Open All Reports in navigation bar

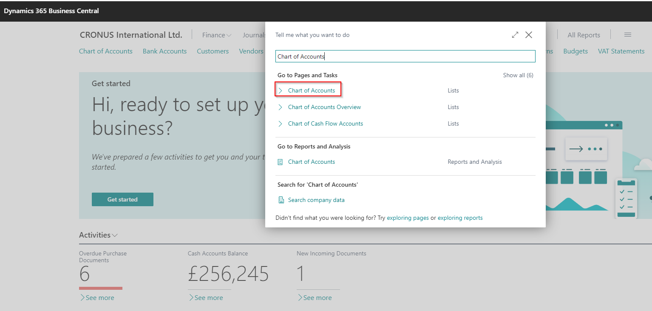point(584,35)
